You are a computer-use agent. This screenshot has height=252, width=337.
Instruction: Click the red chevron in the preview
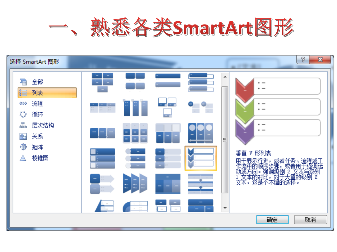(x=245, y=86)
